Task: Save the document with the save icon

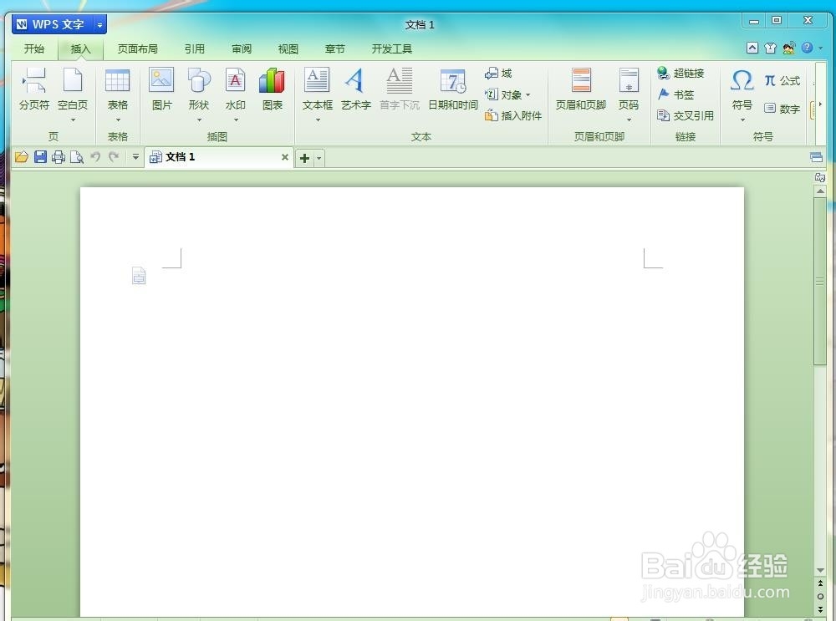Action: (x=40, y=157)
